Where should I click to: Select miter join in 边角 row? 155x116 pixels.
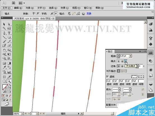[x=119, y=66]
